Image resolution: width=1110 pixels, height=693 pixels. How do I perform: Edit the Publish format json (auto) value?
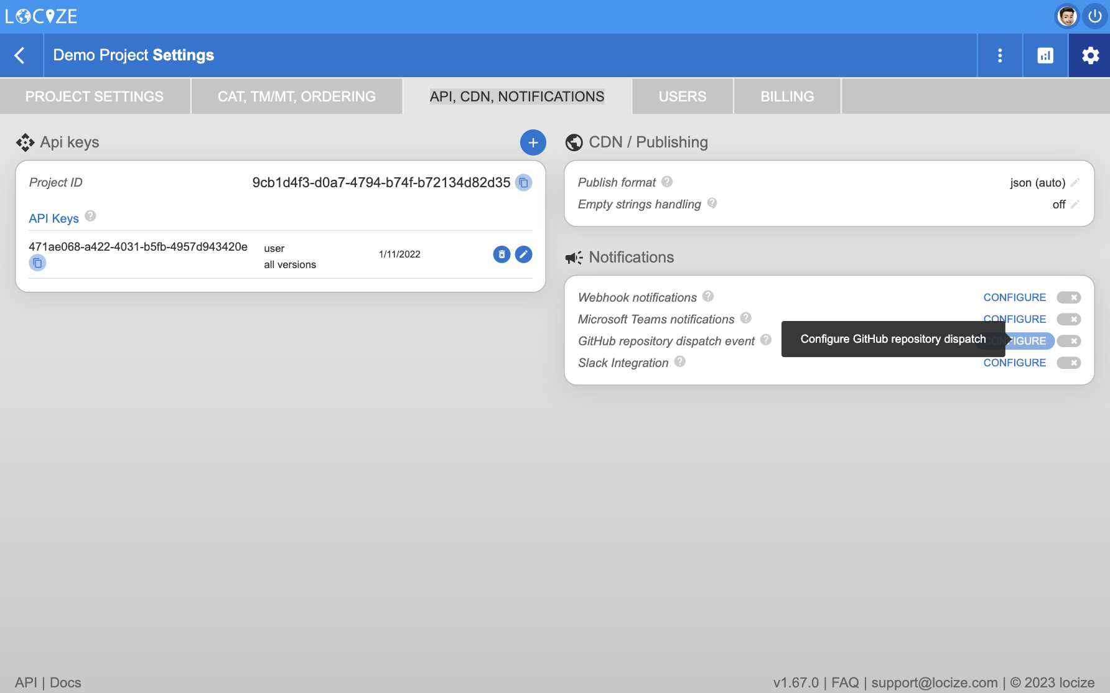point(1075,183)
